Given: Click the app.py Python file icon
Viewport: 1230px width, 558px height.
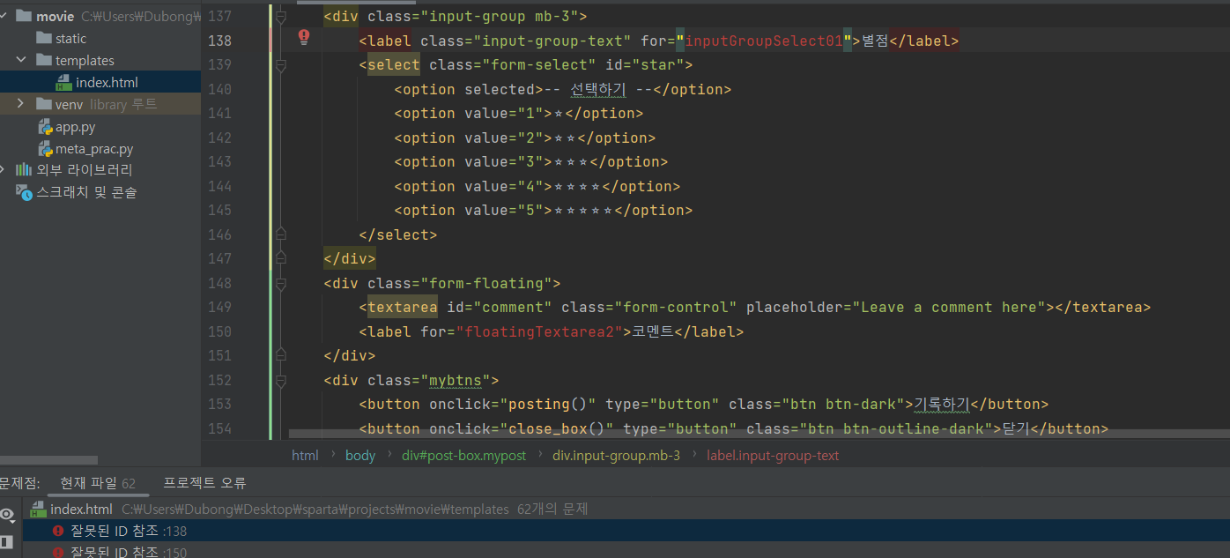Looking at the screenshot, I should tap(45, 127).
